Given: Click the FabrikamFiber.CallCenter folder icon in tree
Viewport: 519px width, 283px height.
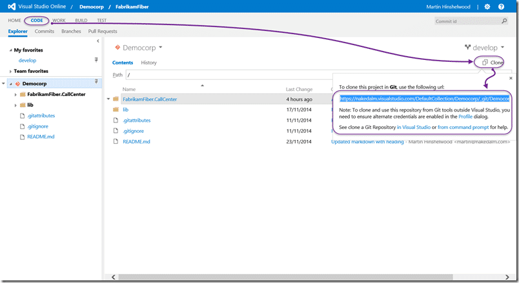Looking at the screenshot, I should coord(23,95).
